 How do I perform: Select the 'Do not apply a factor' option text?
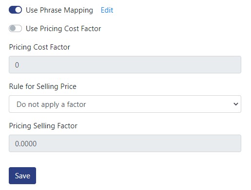click(x=51, y=104)
